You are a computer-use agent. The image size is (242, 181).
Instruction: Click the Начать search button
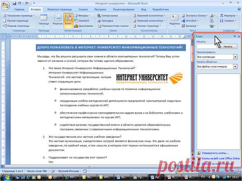click(228, 46)
